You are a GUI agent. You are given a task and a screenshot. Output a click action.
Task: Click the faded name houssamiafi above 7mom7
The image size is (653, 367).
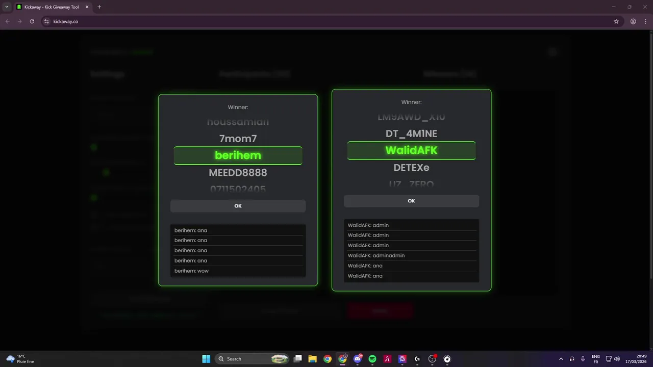pos(238,122)
